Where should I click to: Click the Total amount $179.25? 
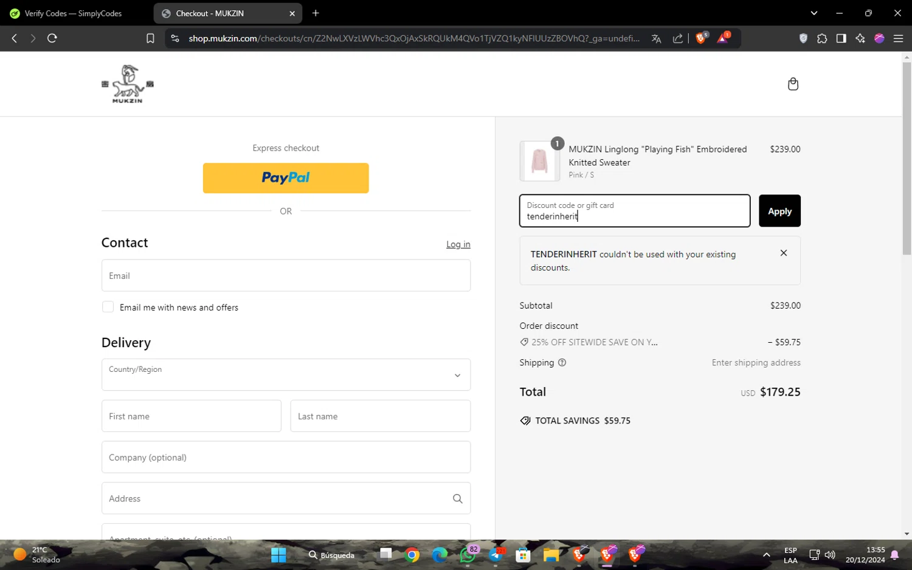click(x=780, y=392)
